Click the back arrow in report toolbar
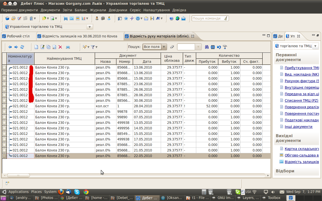 (x=10, y=47)
